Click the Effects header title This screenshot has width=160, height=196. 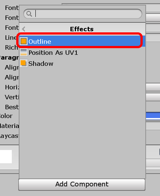[x=82, y=29]
